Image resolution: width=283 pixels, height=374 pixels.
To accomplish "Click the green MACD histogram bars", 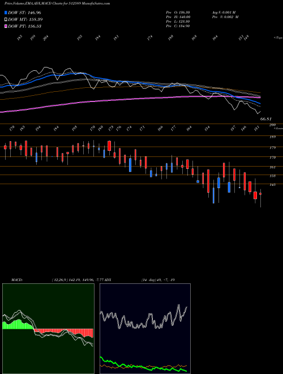I will coord(18,325).
